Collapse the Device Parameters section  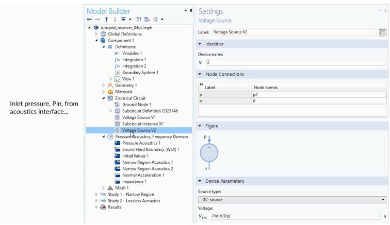point(200,181)
